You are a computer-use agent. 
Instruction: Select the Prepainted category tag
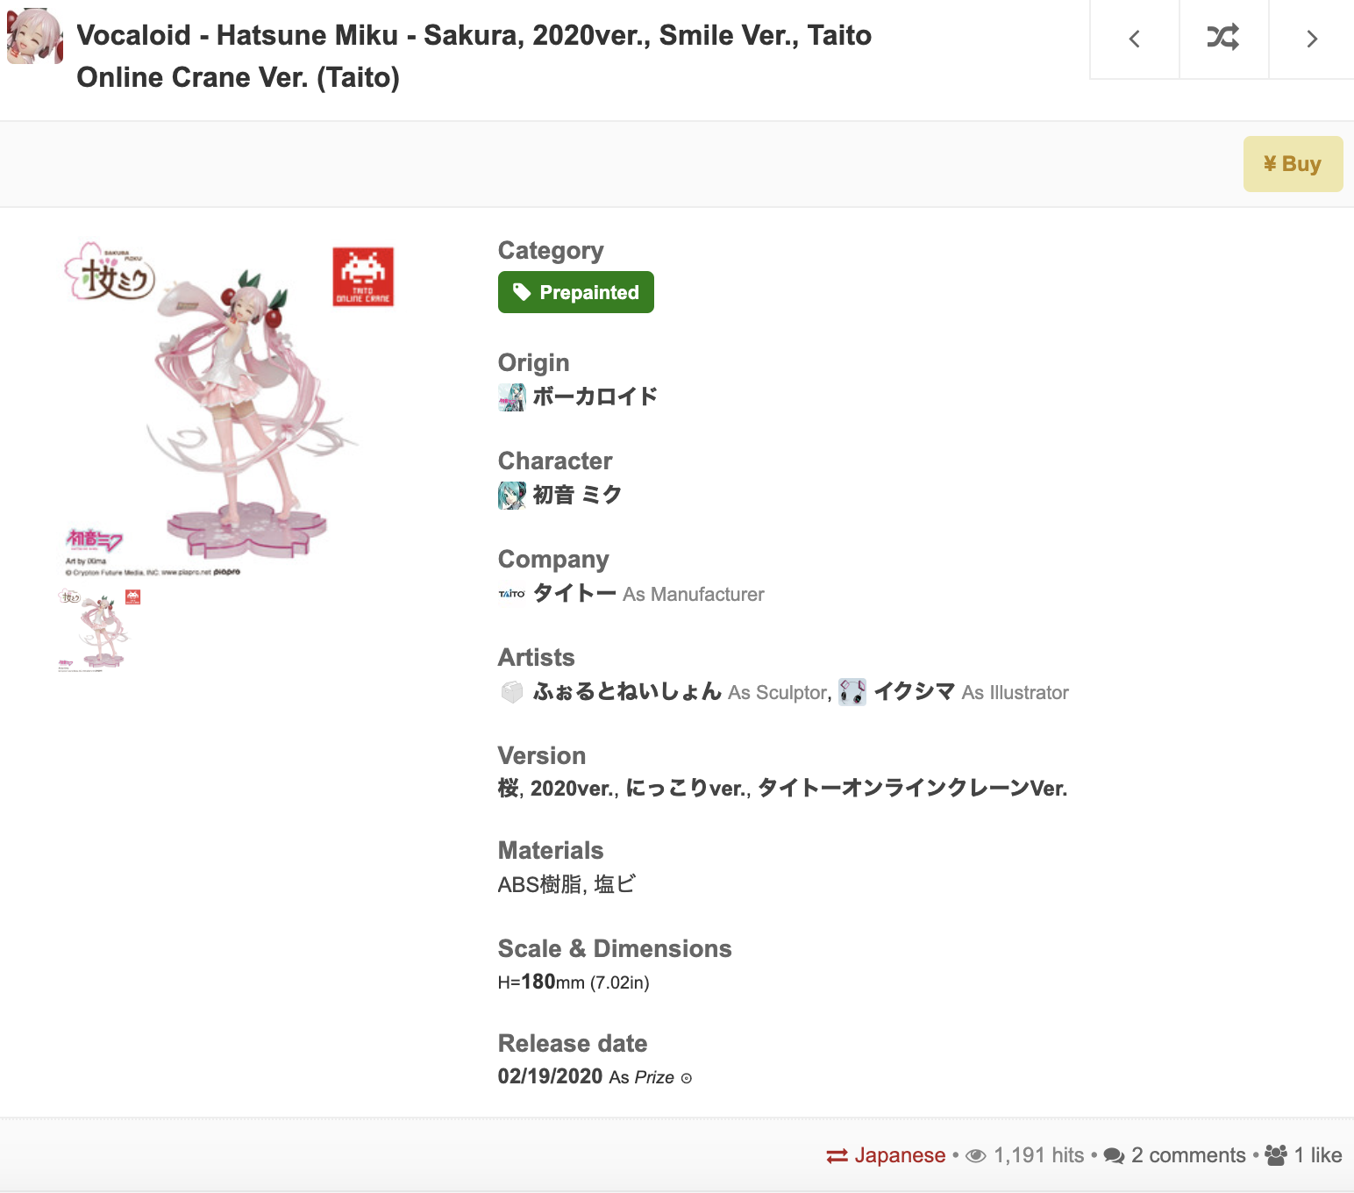[x=576, y=292]
